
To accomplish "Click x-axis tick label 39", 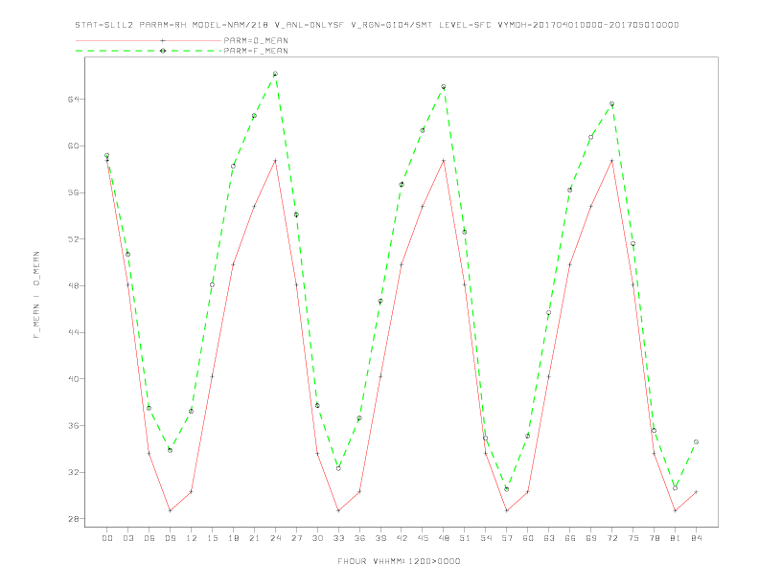I will tap(380, 538).
